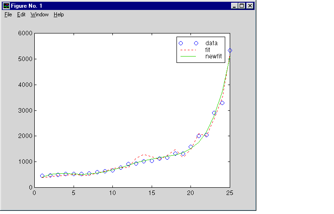Click the 'fit' legend label
334x214 pixels.
(x=208, y=50)
